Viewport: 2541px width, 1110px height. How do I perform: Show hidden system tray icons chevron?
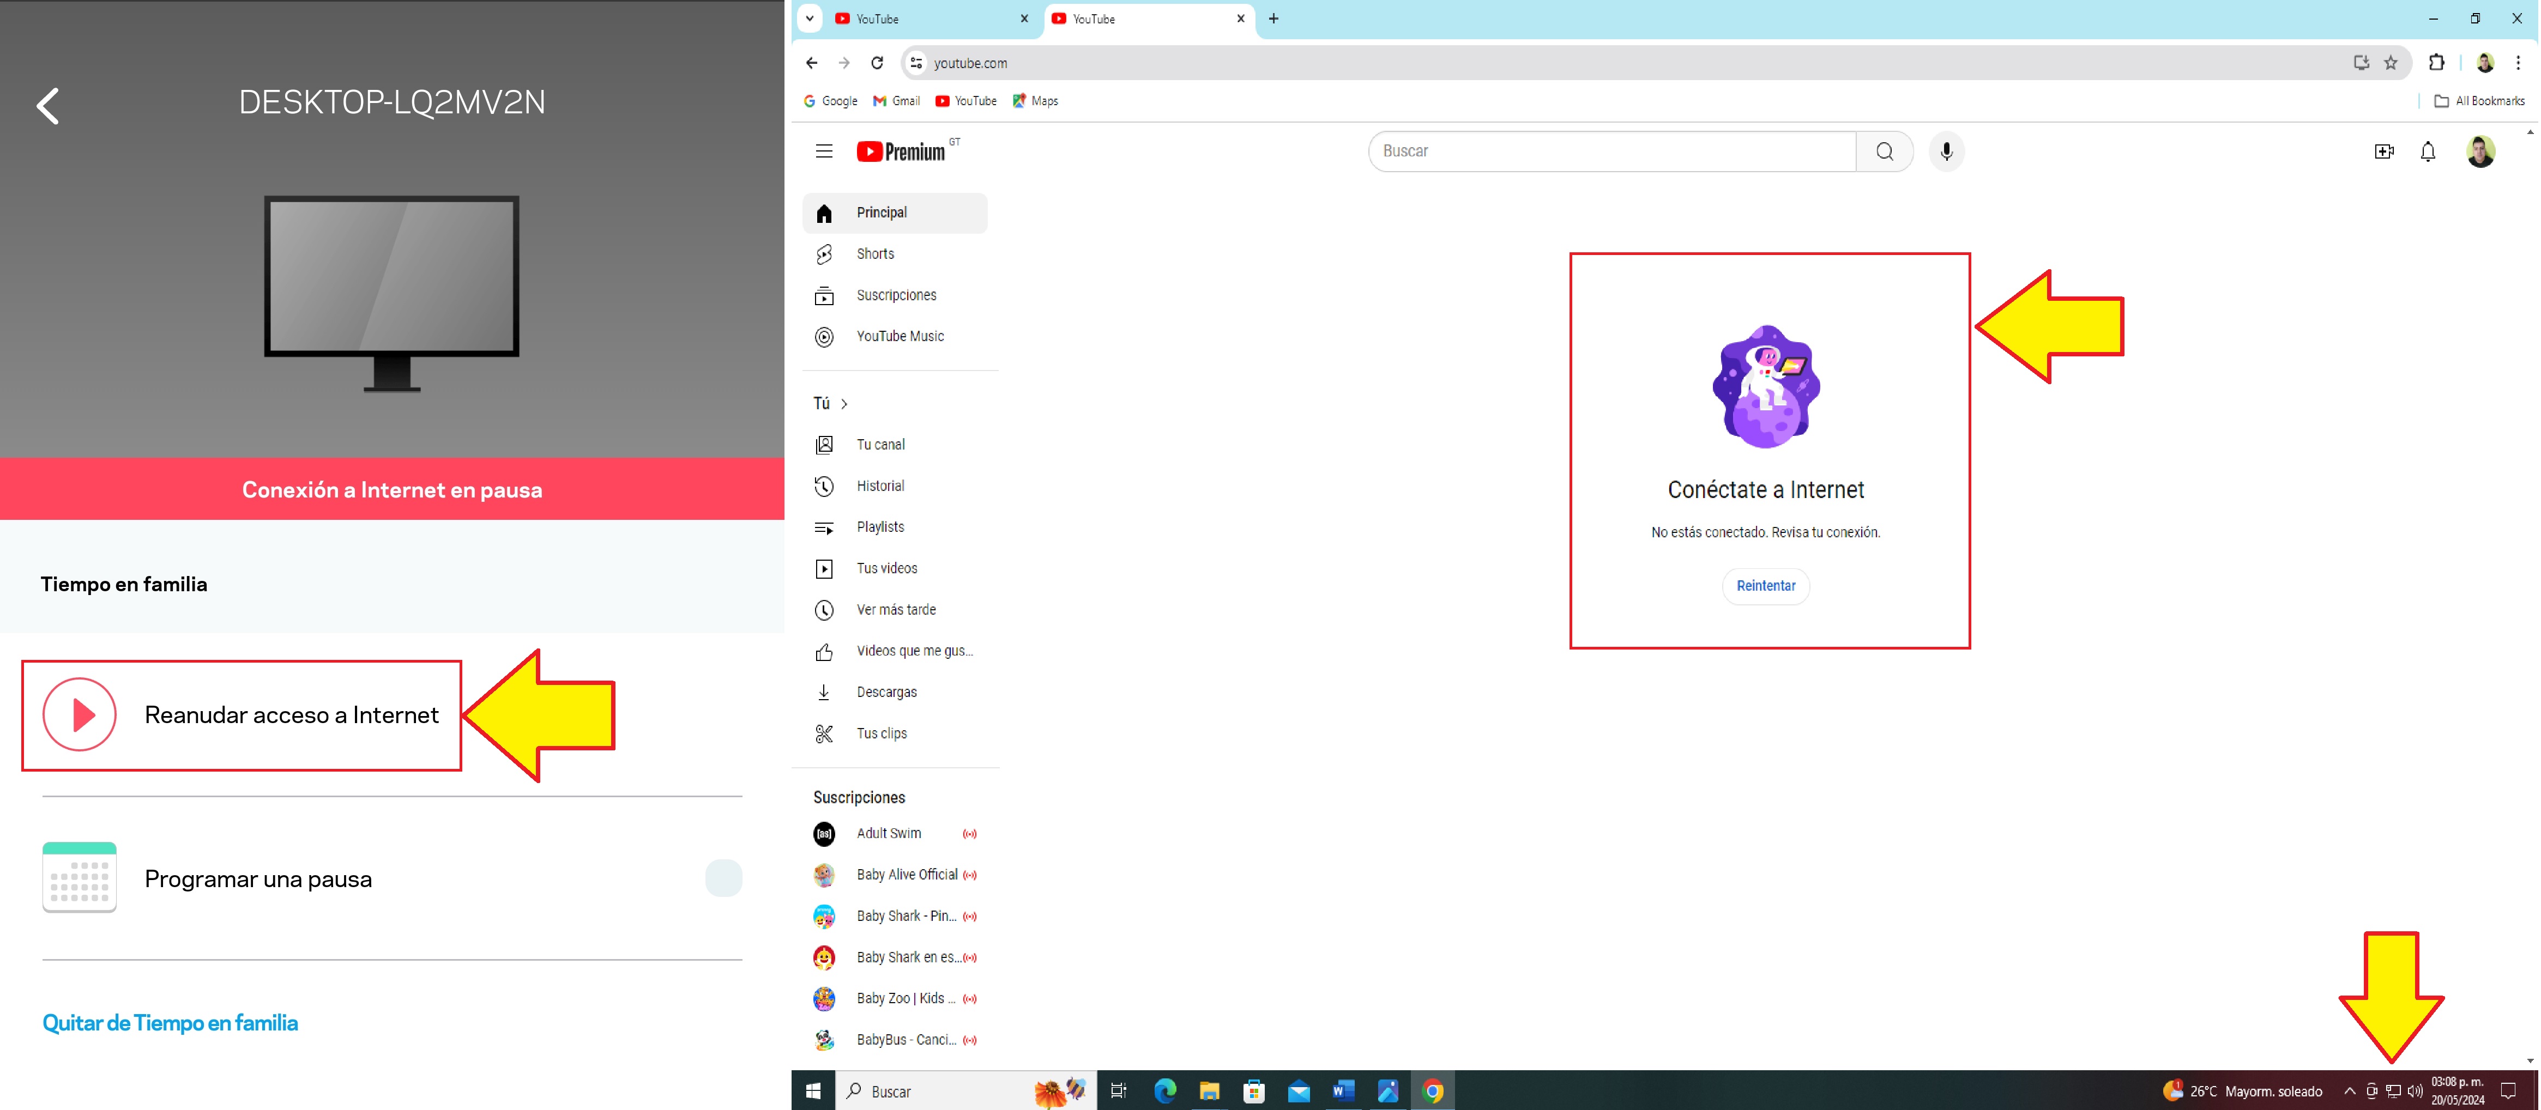point(2350,1090)
